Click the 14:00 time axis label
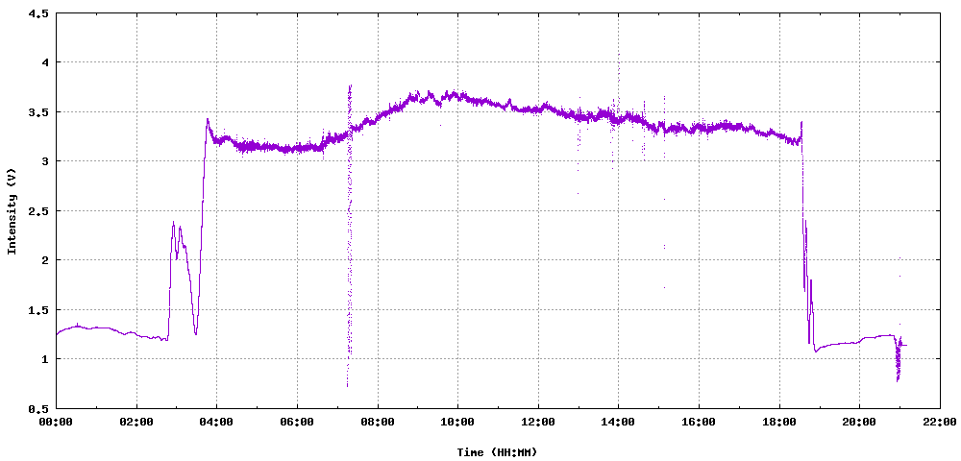 click(618, 422)
